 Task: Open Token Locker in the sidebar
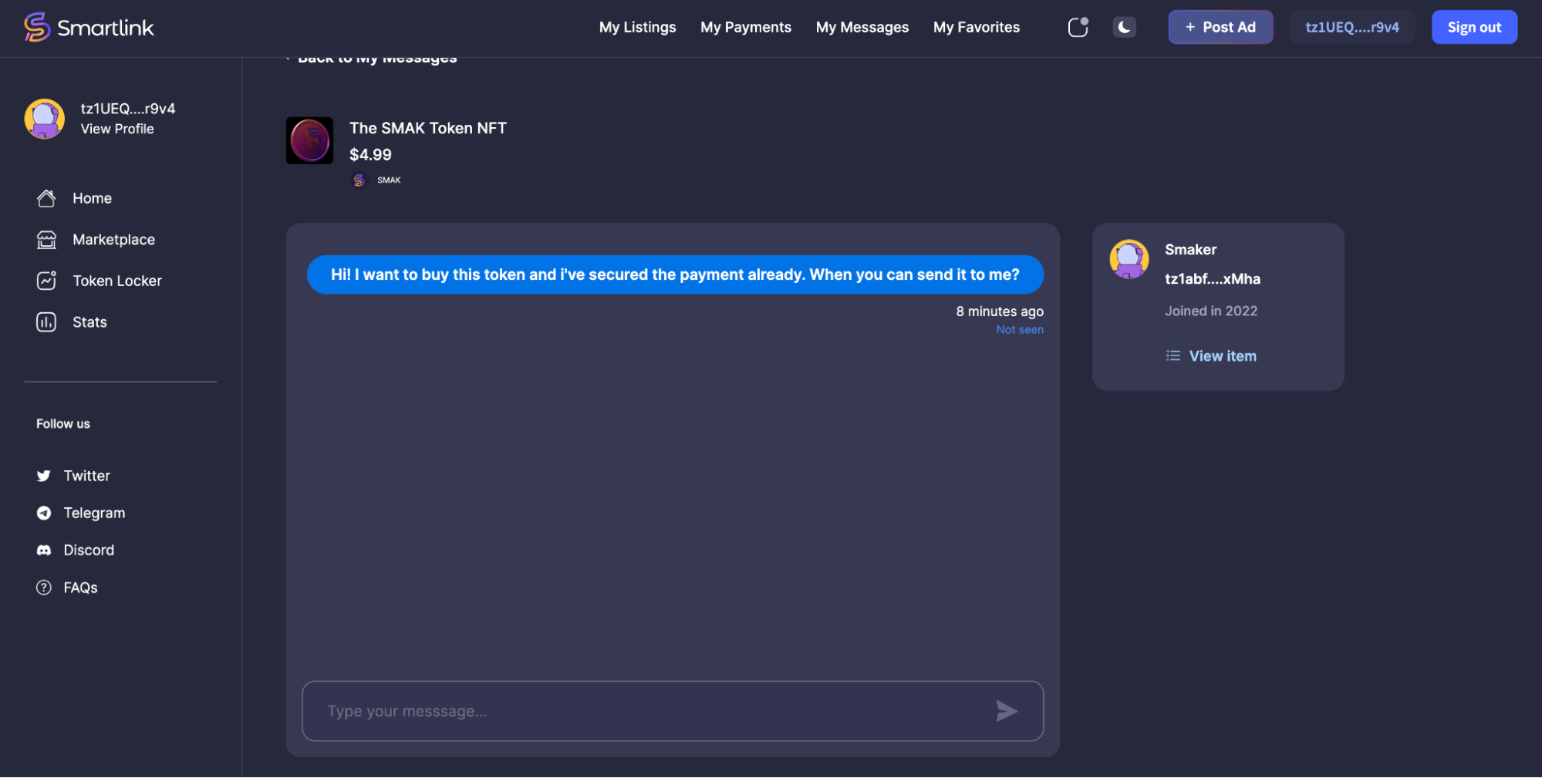(116, 281)
